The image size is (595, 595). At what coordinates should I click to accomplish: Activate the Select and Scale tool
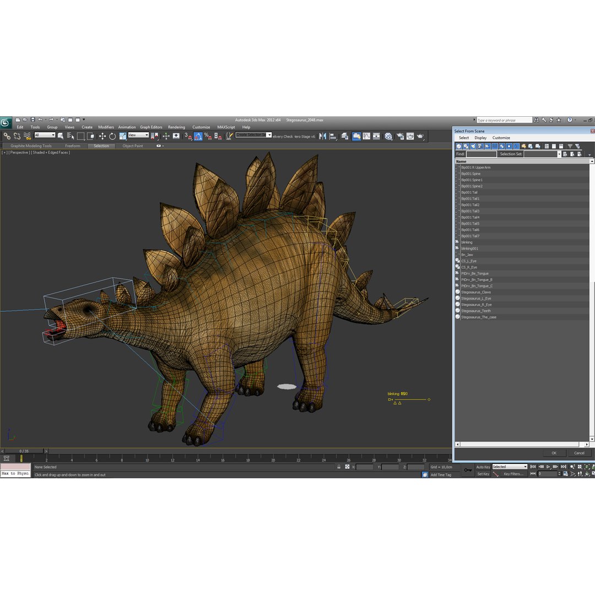coord(122,136)
